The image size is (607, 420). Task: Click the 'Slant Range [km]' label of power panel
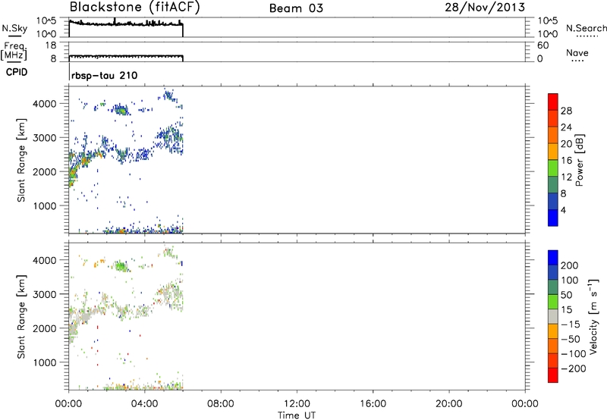pyautogui.click(x=21, y=160)
